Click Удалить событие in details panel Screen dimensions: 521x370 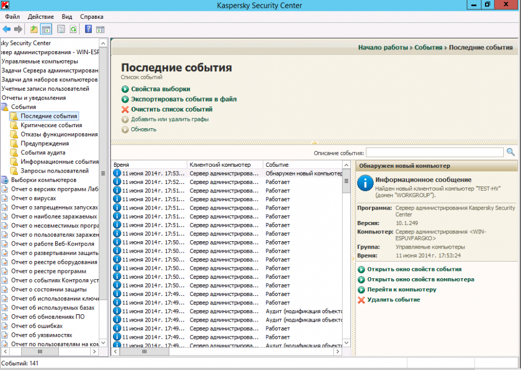[x=393, y=300]
